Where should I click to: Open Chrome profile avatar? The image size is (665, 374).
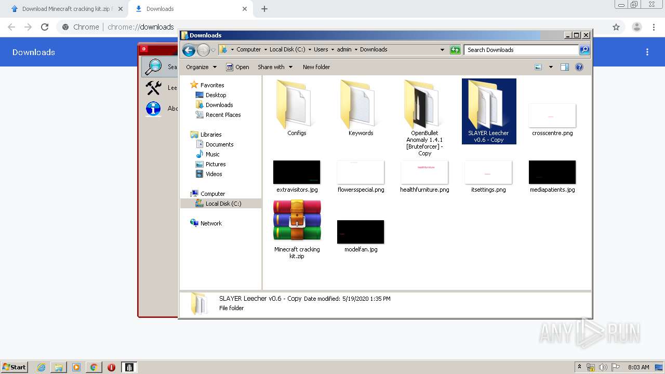[636, 27]
